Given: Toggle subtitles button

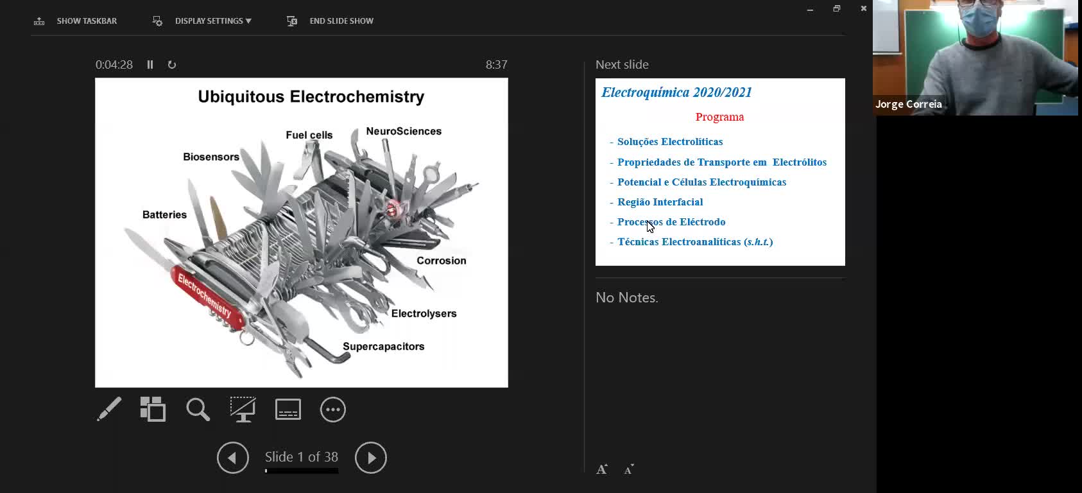Looking at the screenshot, I should point(288,409).
